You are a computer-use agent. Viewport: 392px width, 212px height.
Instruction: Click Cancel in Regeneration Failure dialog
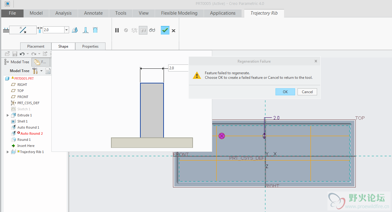click(x=307, y=92)
